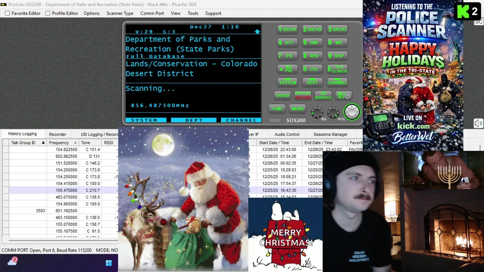Open weather with the 6 WX key

tap(337, 43)
